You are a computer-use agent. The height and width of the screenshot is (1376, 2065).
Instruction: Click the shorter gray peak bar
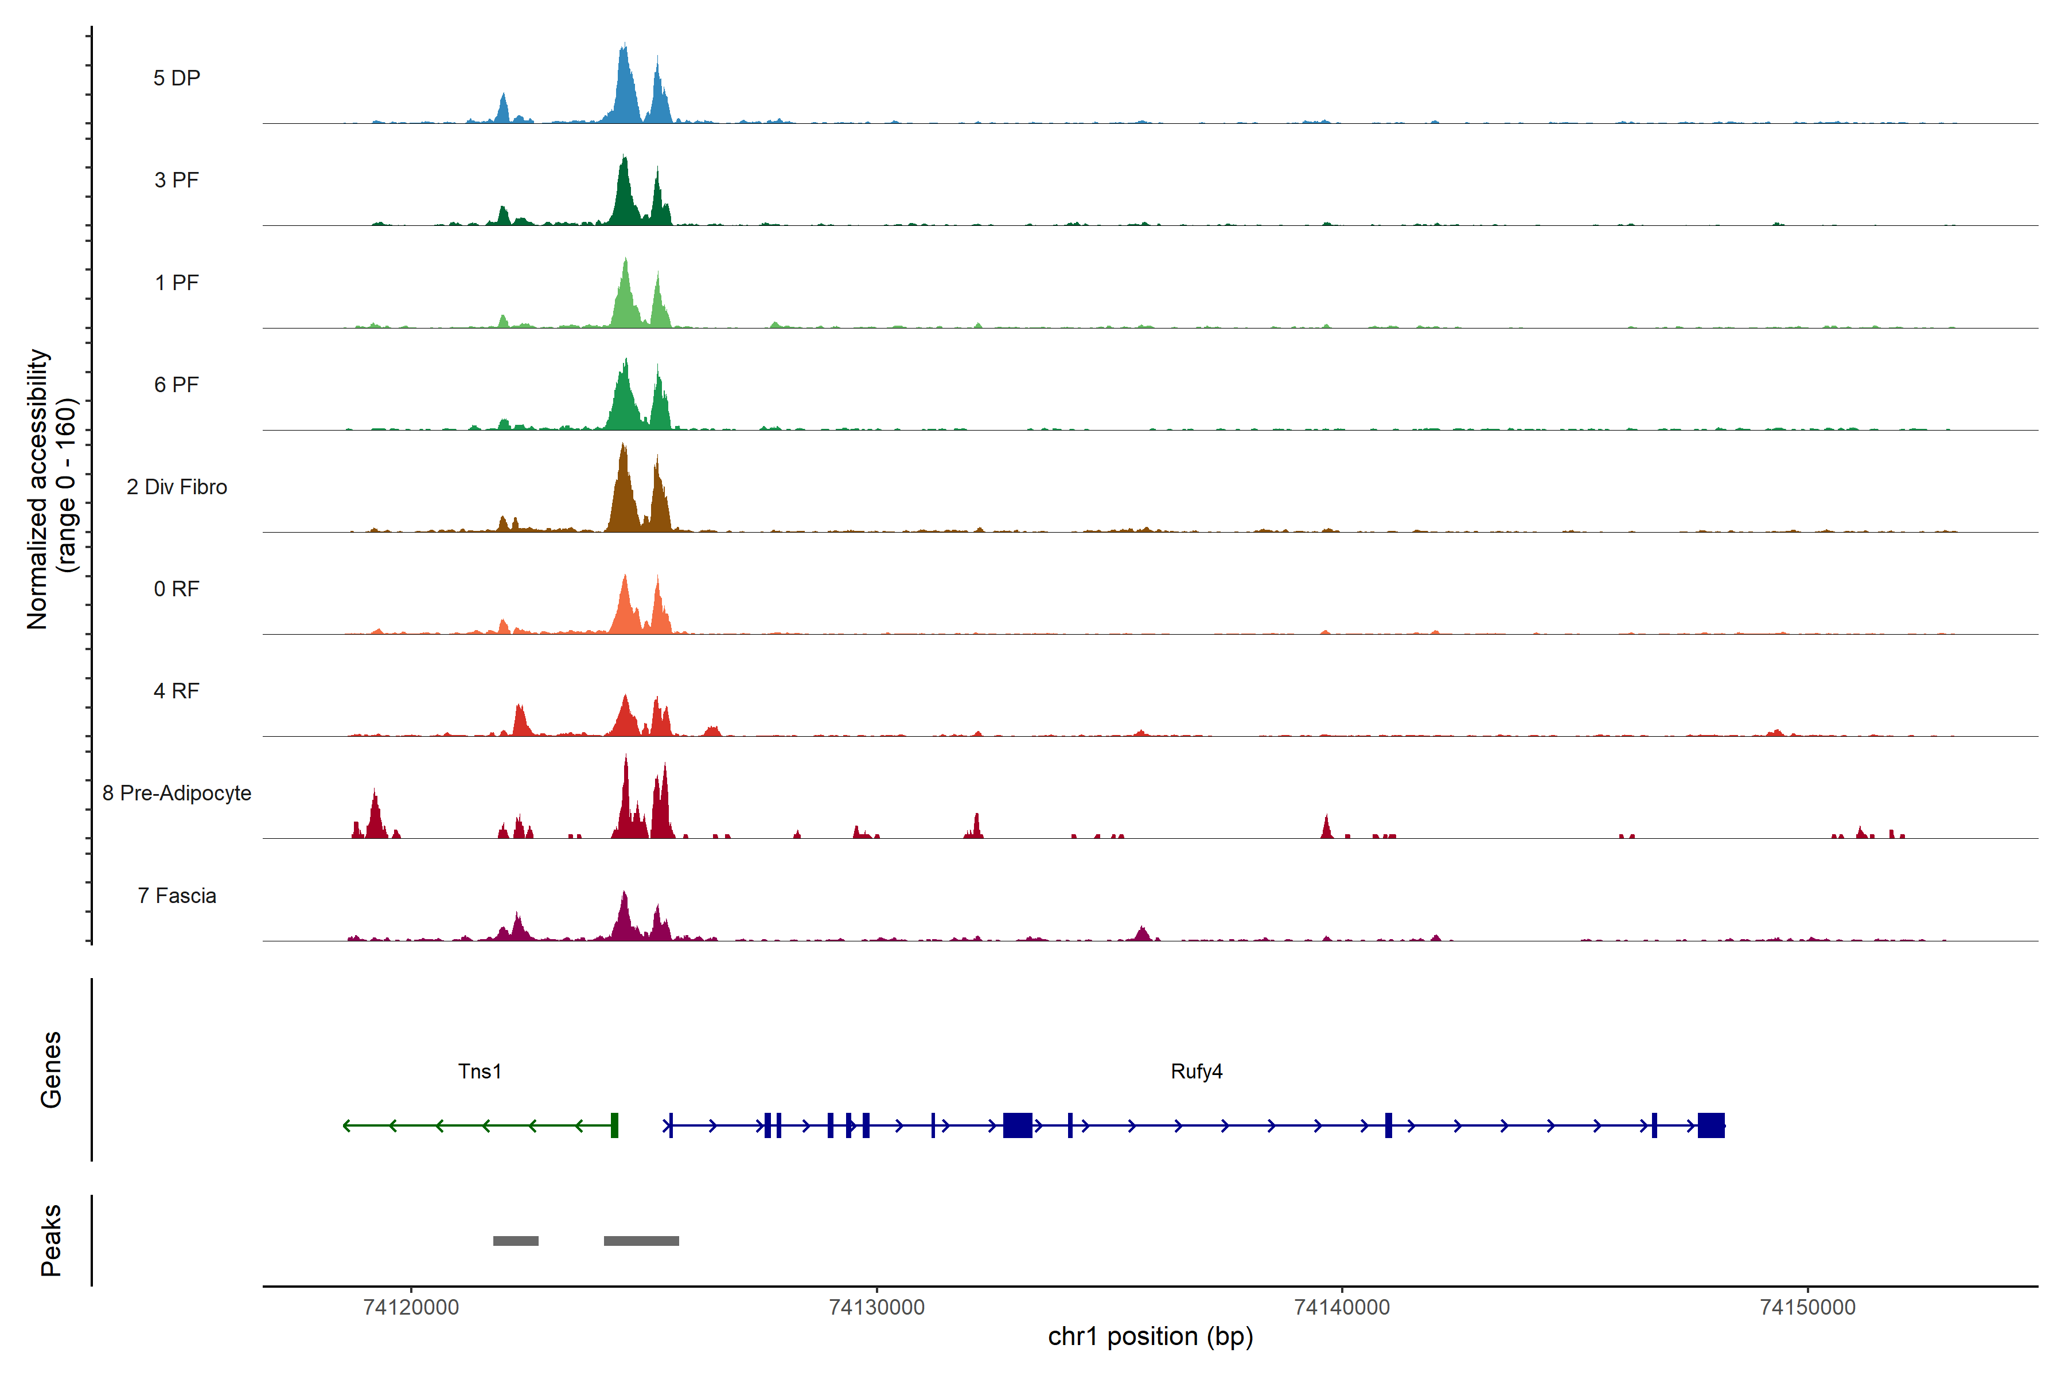point(515,1241)
